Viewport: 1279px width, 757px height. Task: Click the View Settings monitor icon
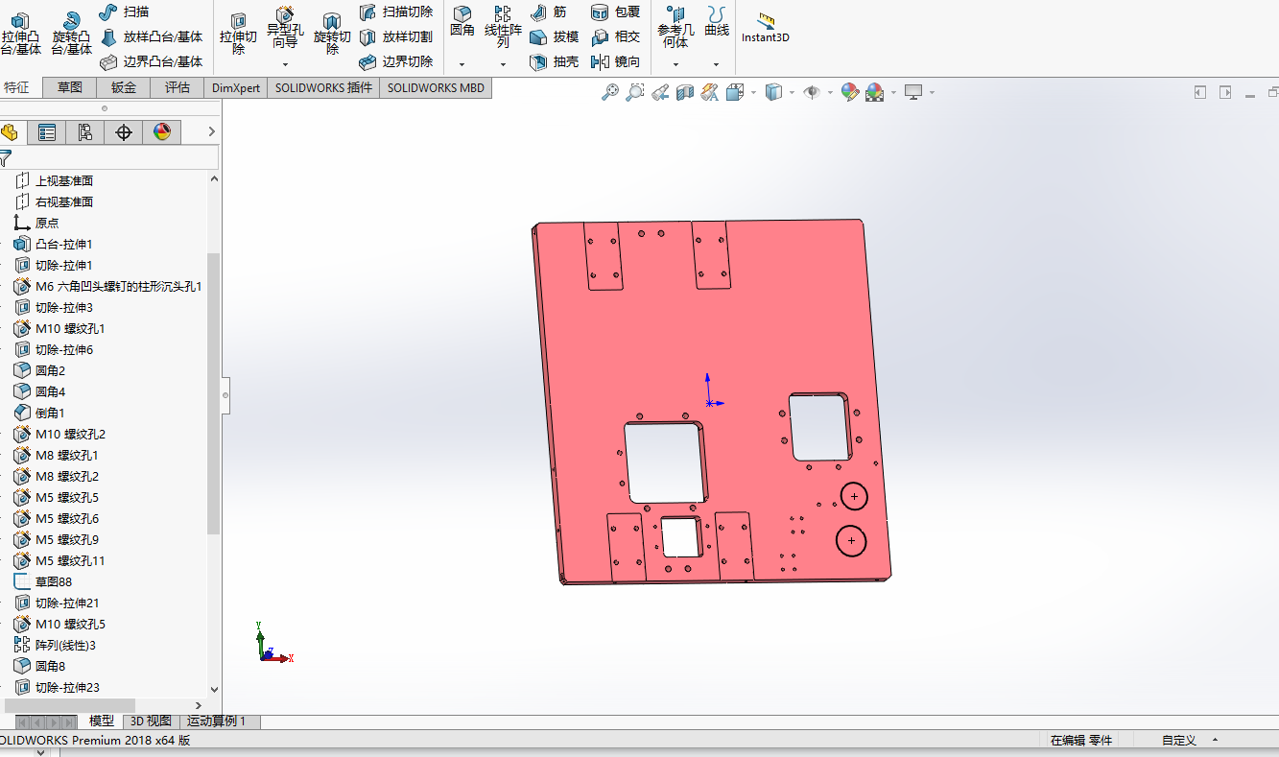[913, 92]
